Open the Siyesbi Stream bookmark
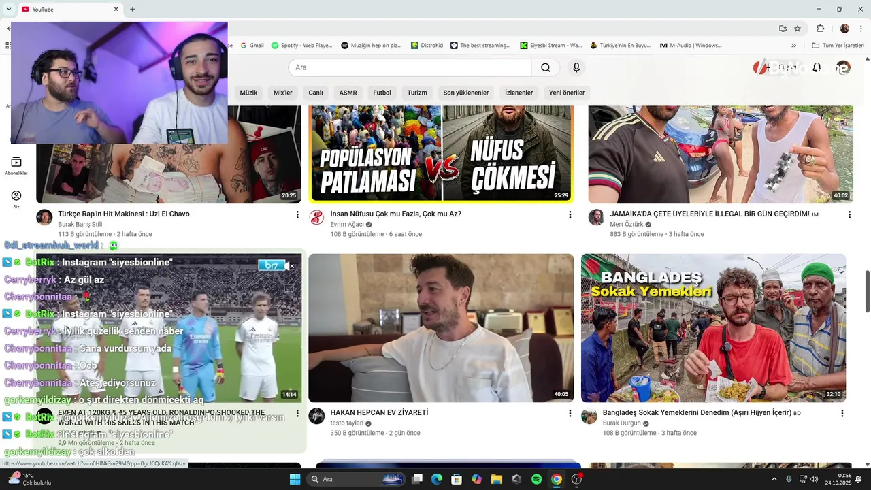 pos(551,46)
